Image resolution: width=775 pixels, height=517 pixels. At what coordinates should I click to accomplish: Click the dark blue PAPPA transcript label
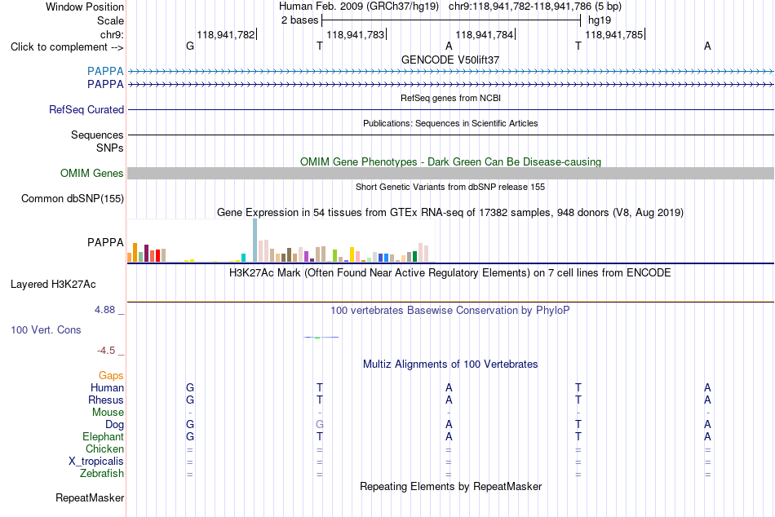pos(105,84)
